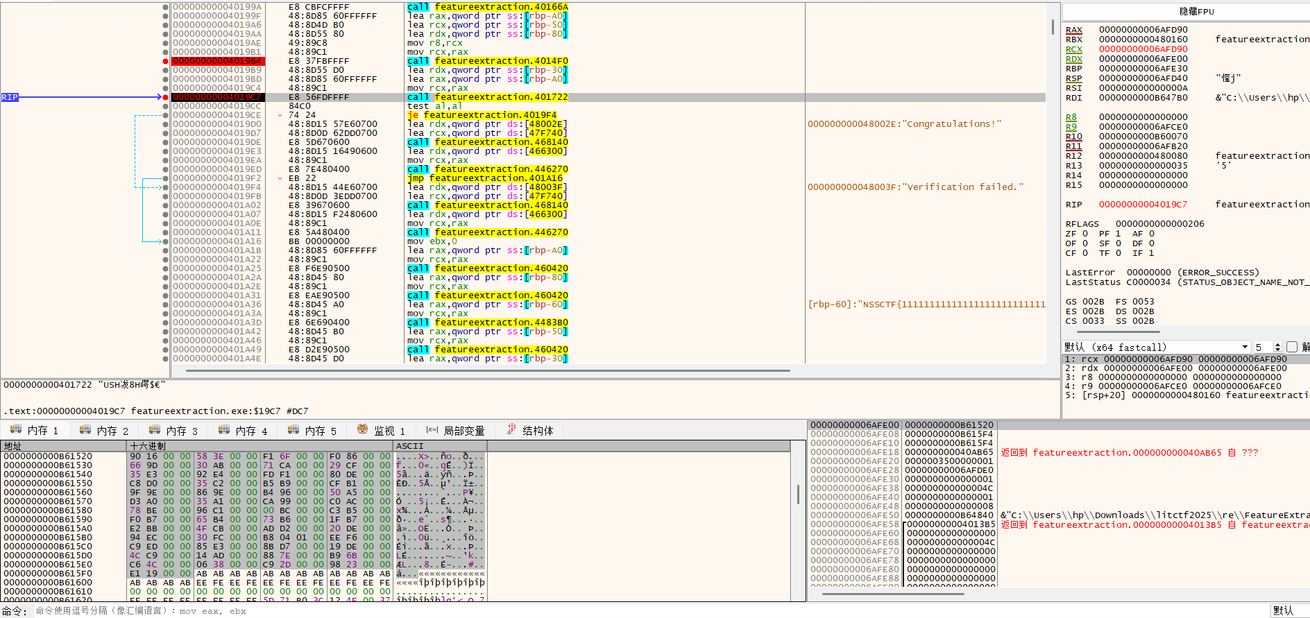The image size is (1310, 618).
Task: Click the 隐藏FPU button
Action: pyautogui.click(x=1196, y=12)
